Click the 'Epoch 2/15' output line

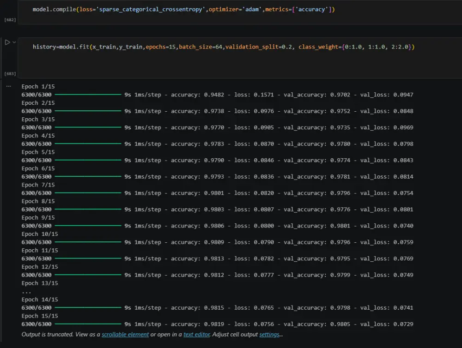38,103
